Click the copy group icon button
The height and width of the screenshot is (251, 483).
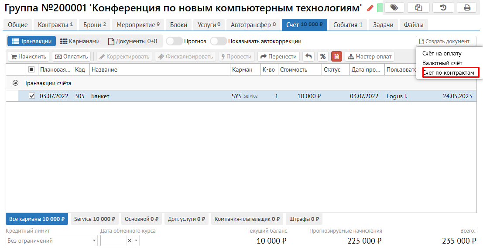[x=418, y=7]
